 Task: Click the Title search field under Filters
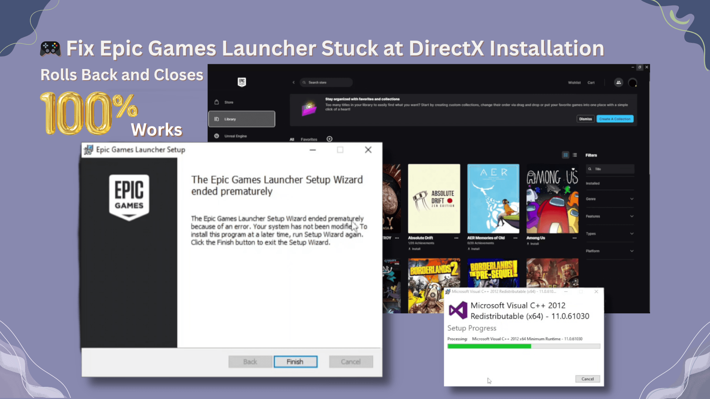pos(610,169)
